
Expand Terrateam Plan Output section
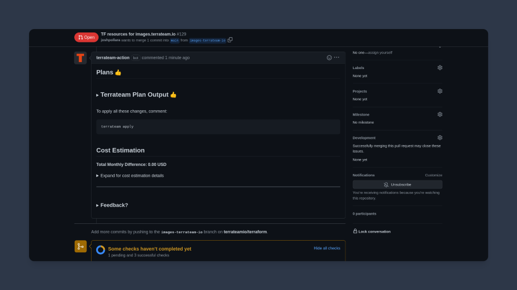[x=136, y=95]
